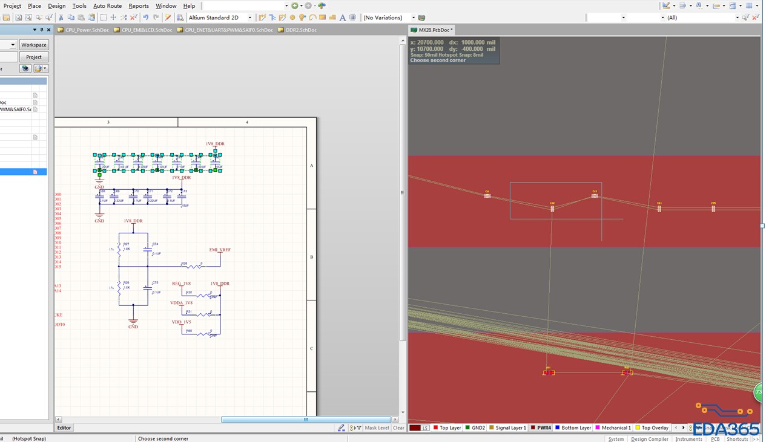
Task: Click the Cross Probe pencil icon
Action: coord(168,18)
